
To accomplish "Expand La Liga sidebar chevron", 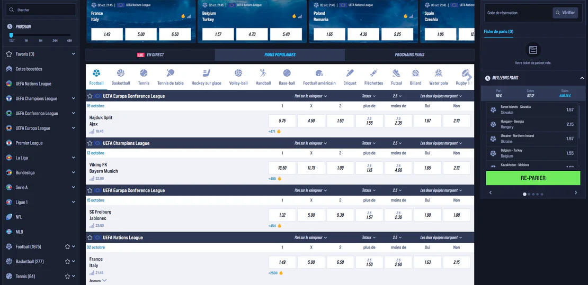I will (x=74, y=158).
